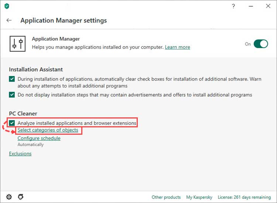Go back using the left arrow
This screenshot has width=277, height=203.
click(x=9, y=20)
